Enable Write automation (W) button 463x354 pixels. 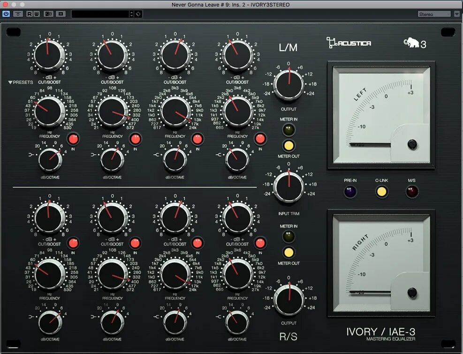coord(36,14)
